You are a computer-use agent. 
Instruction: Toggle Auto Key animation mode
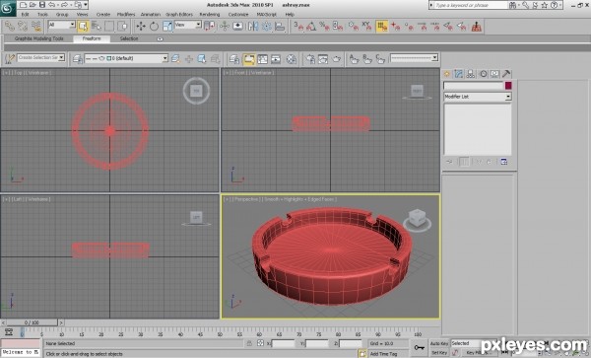[439, 343]
